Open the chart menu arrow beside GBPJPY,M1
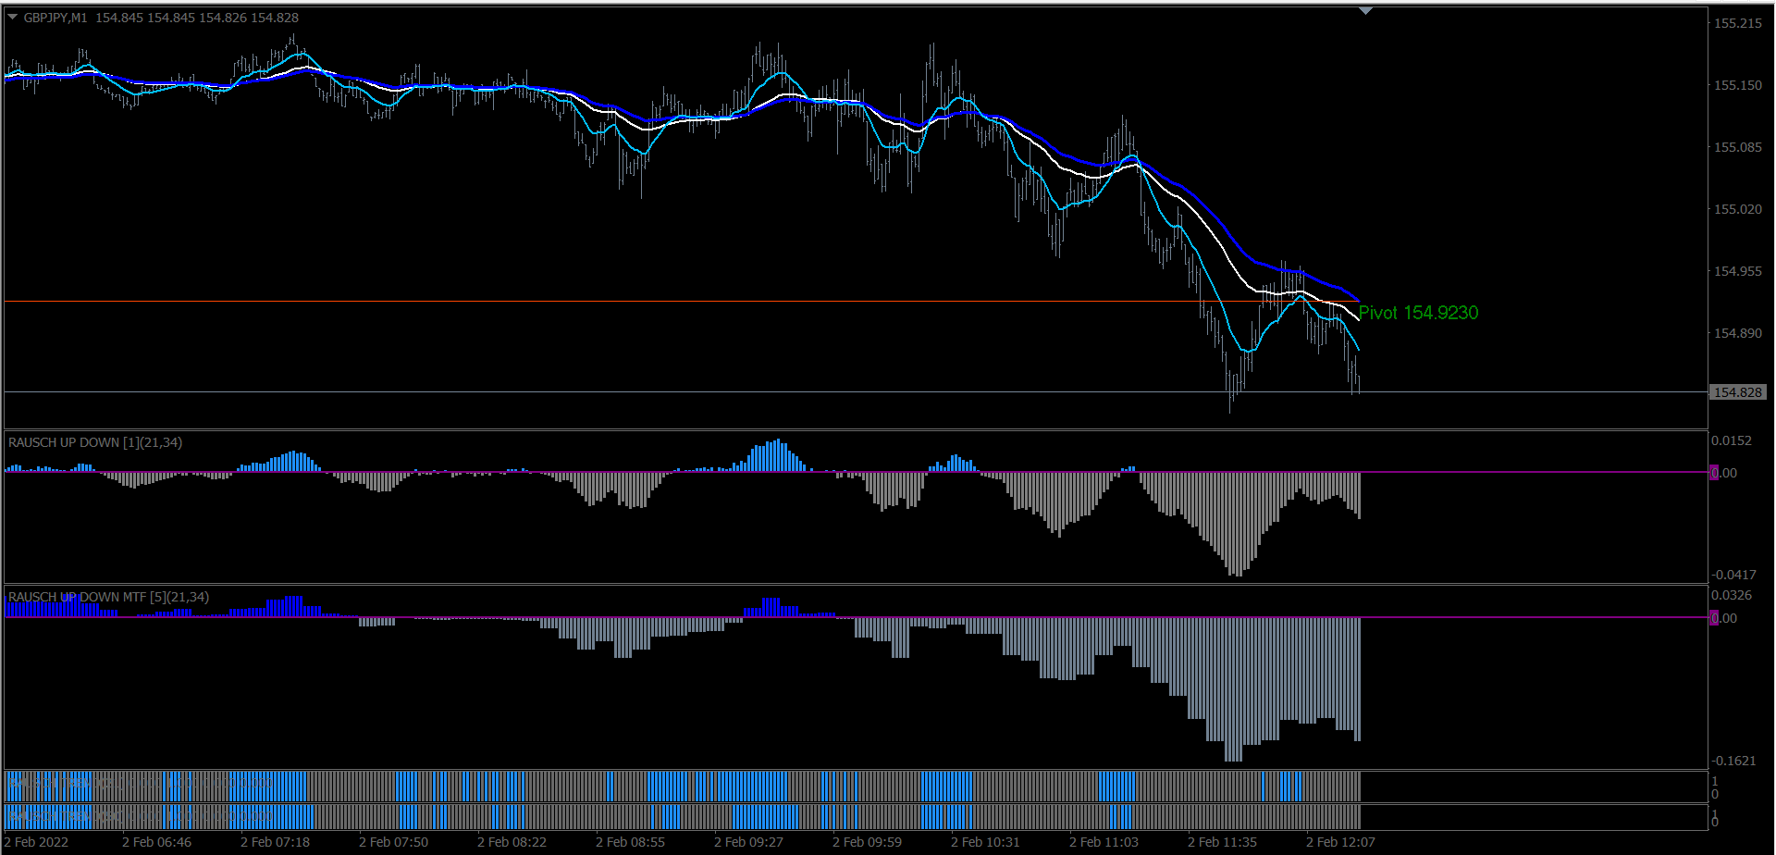 13,17
